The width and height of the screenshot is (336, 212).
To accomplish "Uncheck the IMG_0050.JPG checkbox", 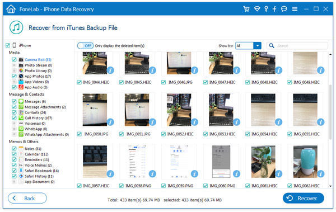I will point(80,134).
